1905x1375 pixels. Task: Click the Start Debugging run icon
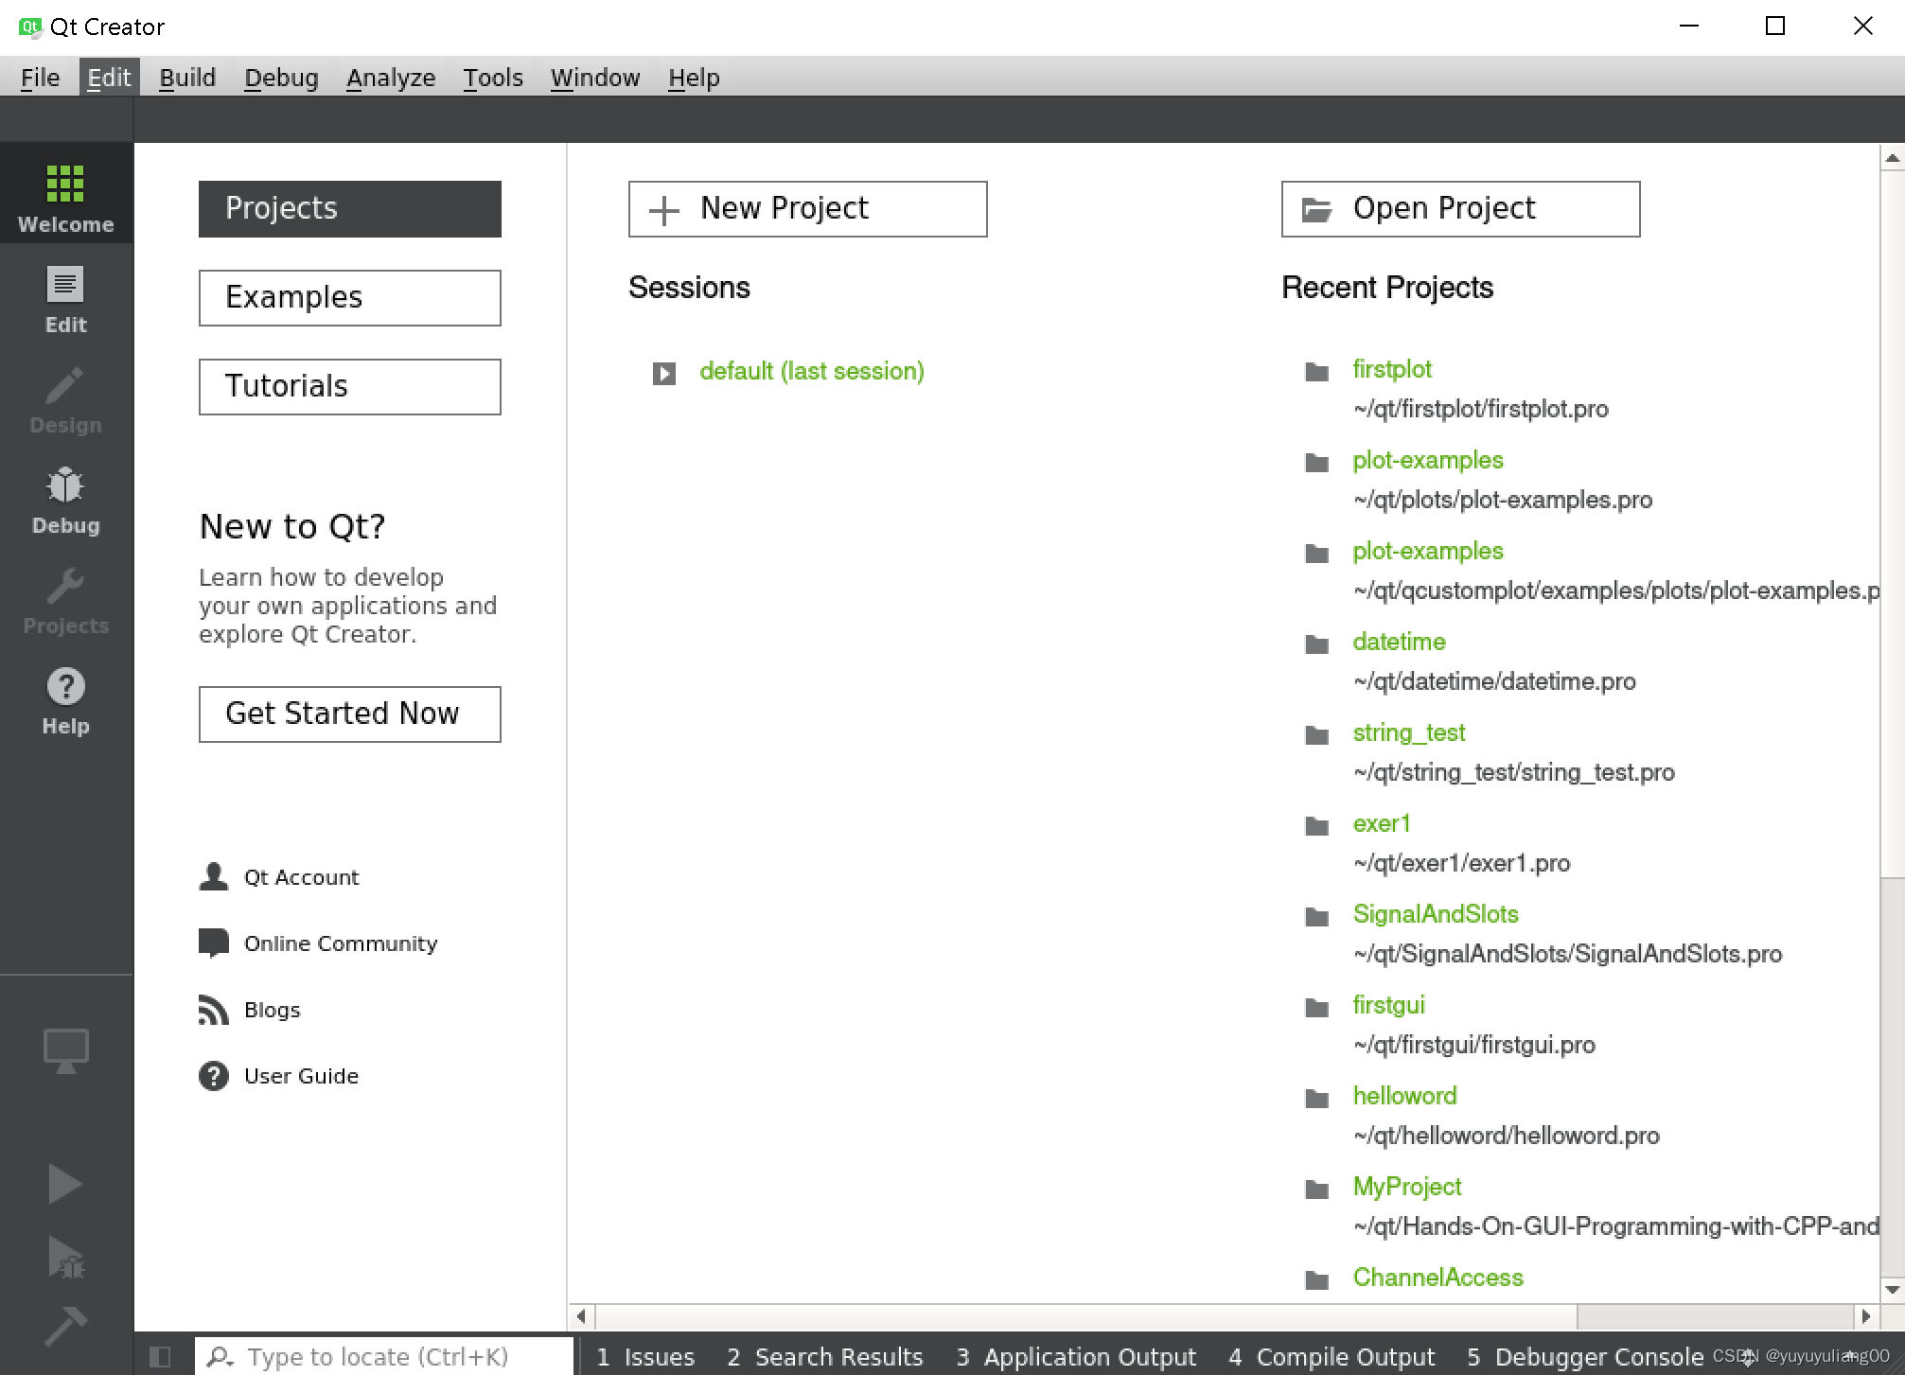click(66, 1258)
